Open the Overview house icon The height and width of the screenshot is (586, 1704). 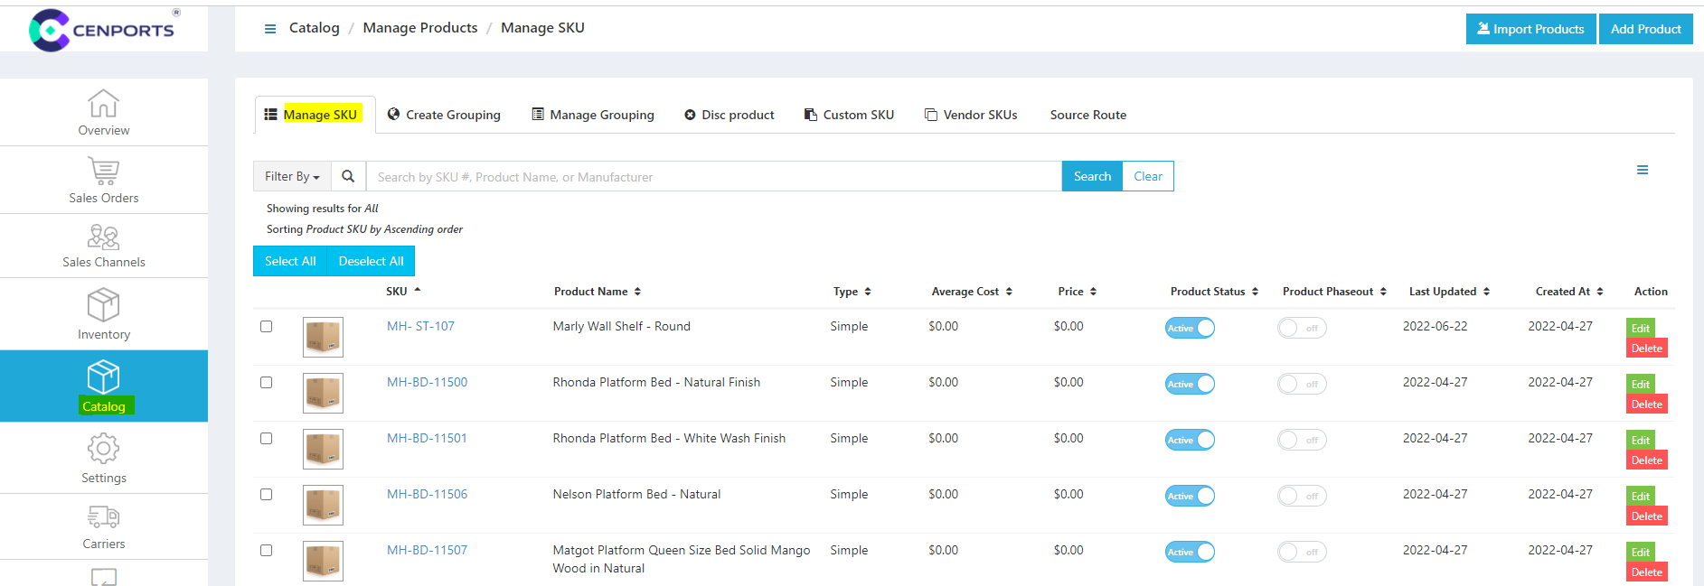pyautogui.click(x=103, y=103)
